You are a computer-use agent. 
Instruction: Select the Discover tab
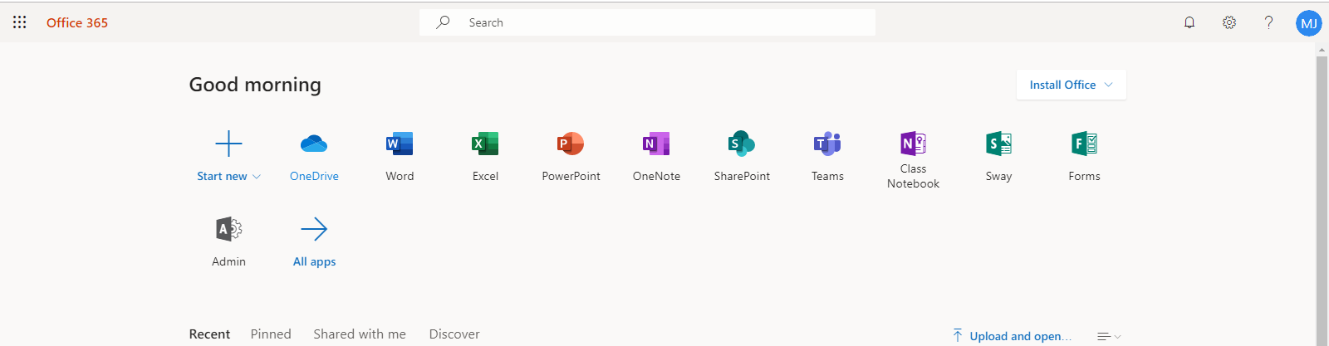click(x=454, y=334)
